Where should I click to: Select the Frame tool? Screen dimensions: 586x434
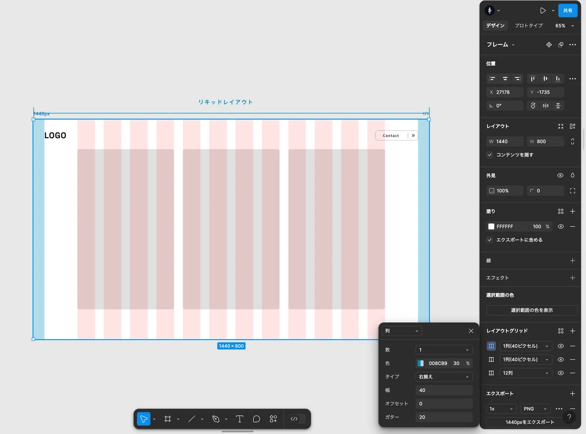click(167, 419)
